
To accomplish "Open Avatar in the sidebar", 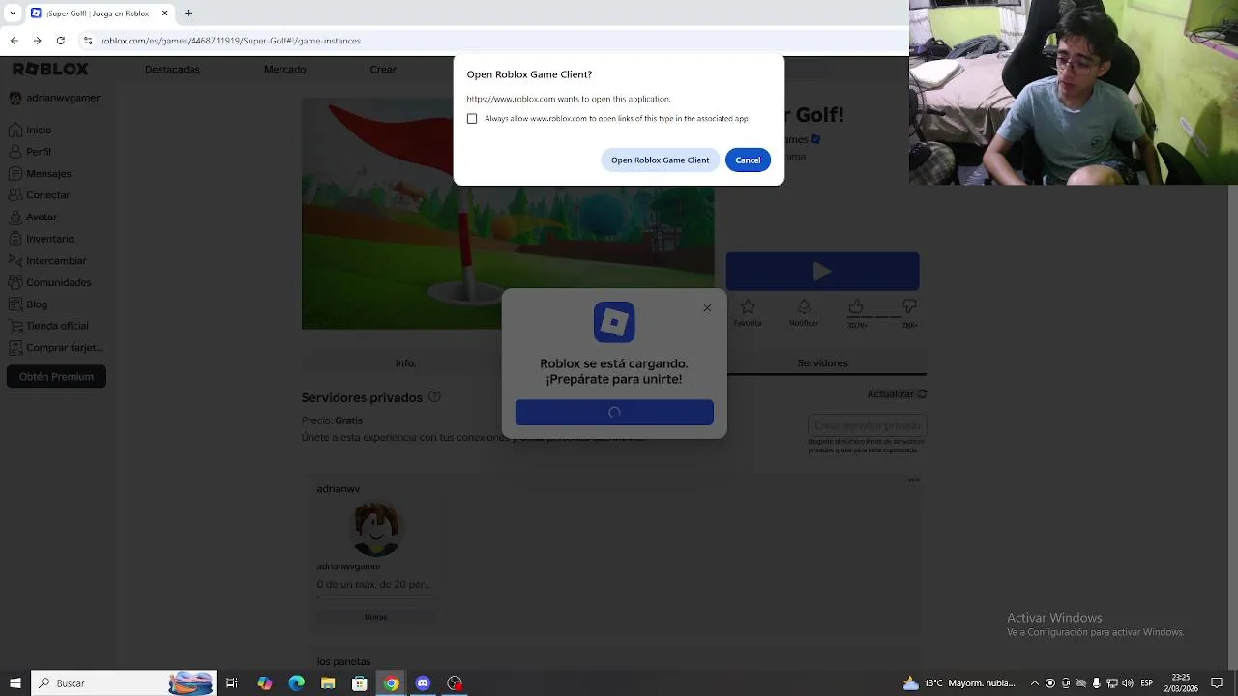I will 33,217.
